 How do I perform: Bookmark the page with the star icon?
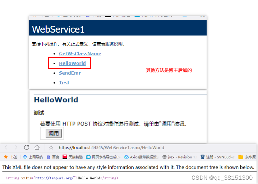pyautogui.click(x=51, y=147)
